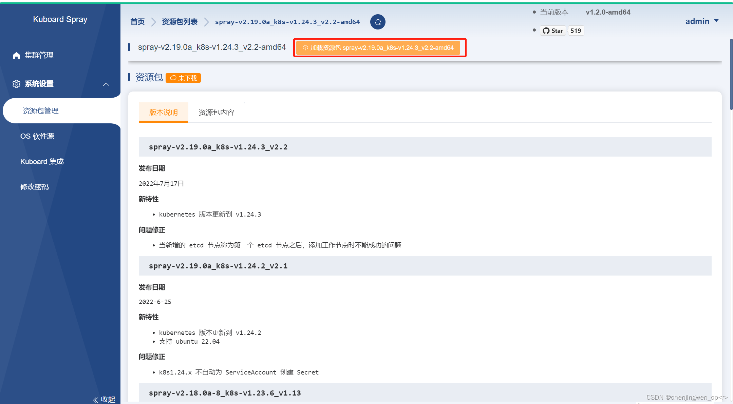Click the GitHub Star button

click(x=553, y=31)
